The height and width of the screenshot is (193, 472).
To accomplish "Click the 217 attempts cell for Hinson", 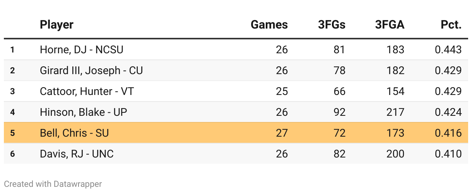I will click(395, 112).
